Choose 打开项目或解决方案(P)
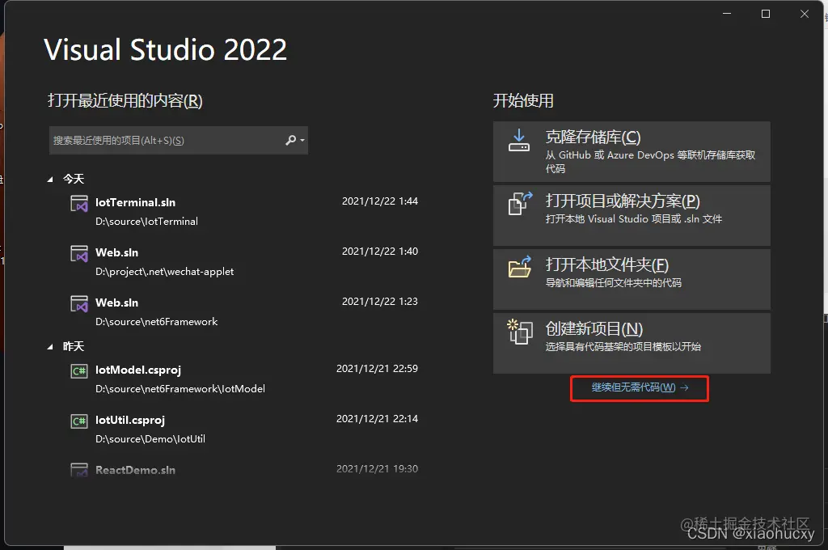The width and height of the screenshot is (828, 550). coord(632,216)
